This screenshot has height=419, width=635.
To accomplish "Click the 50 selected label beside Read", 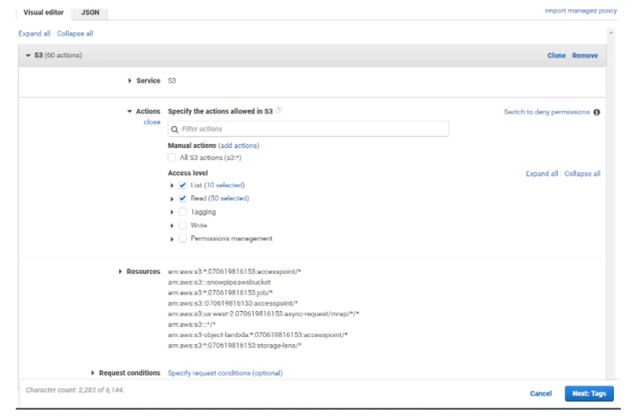I will pos(228,198).
